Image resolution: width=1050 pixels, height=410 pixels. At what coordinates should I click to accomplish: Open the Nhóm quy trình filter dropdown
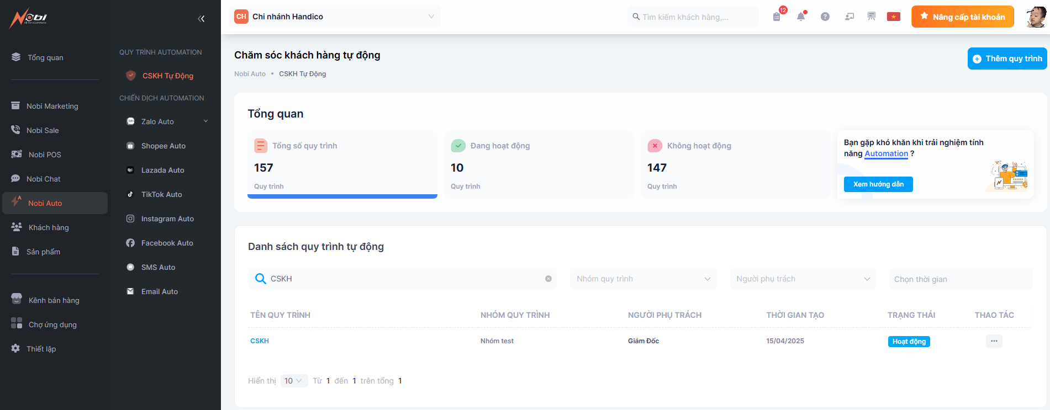tap(643, 279)
